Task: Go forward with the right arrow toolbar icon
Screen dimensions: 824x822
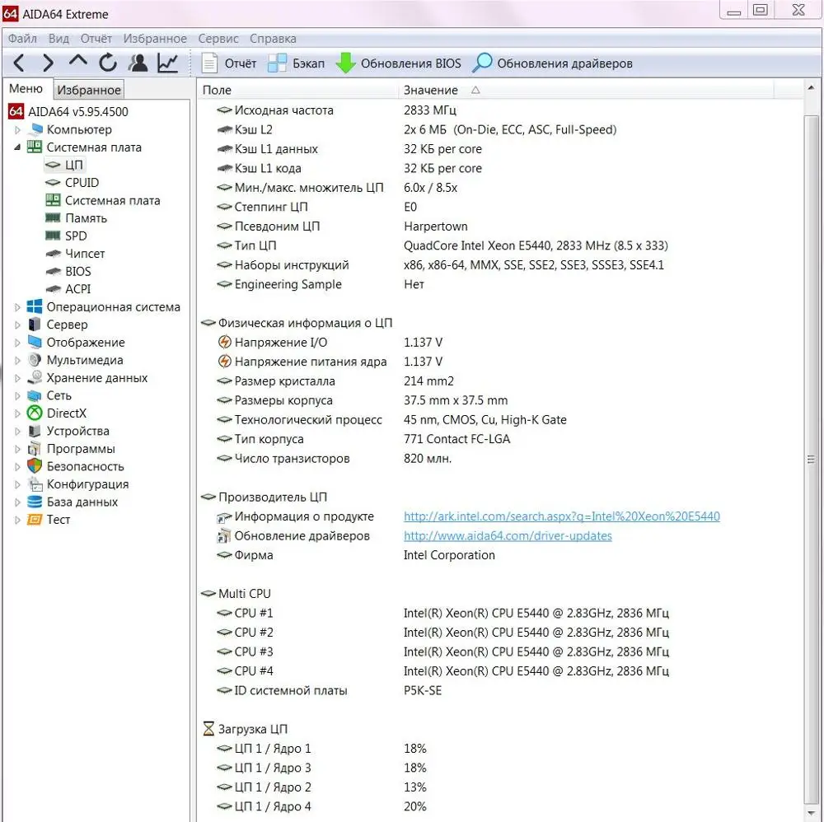Action: tap(48, 63)
